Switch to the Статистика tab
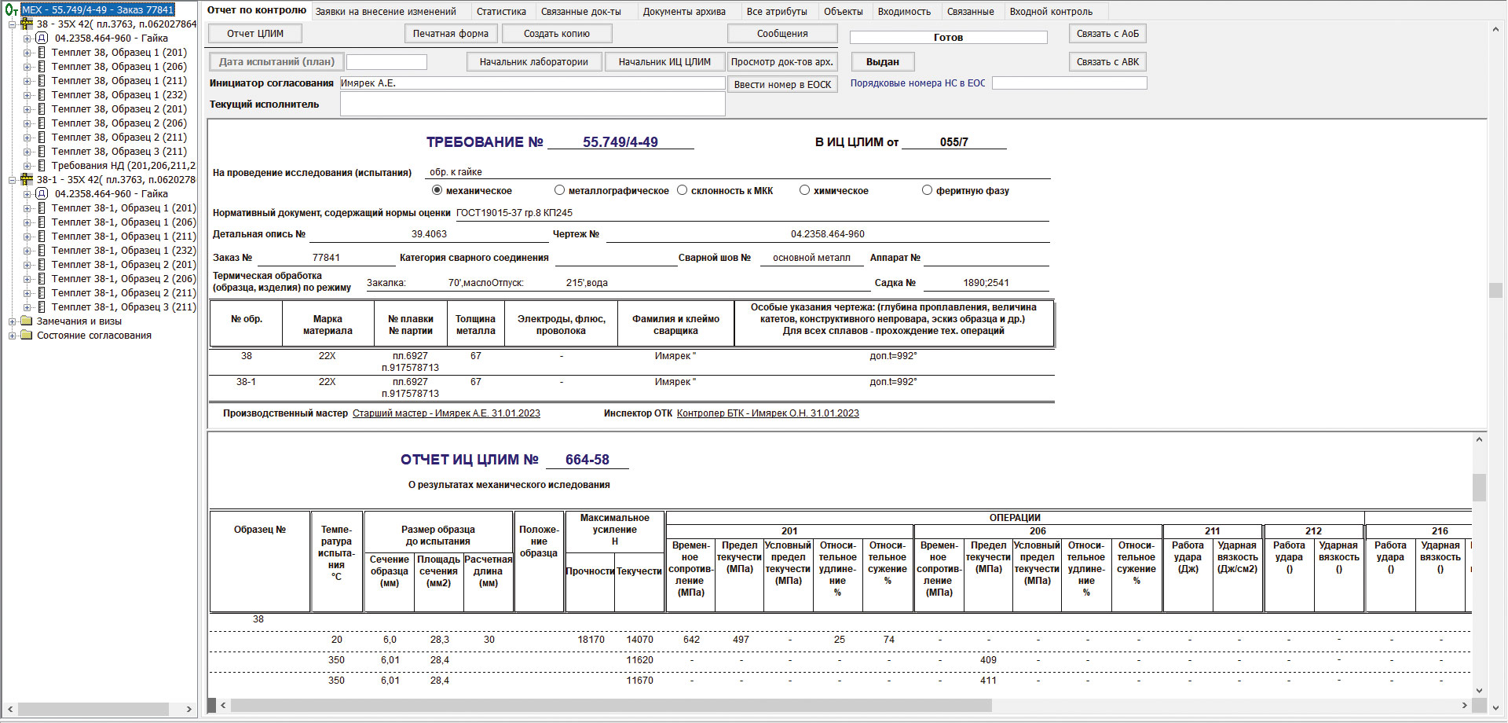The height and width of the screenshot is (723, 1508). 501,12
